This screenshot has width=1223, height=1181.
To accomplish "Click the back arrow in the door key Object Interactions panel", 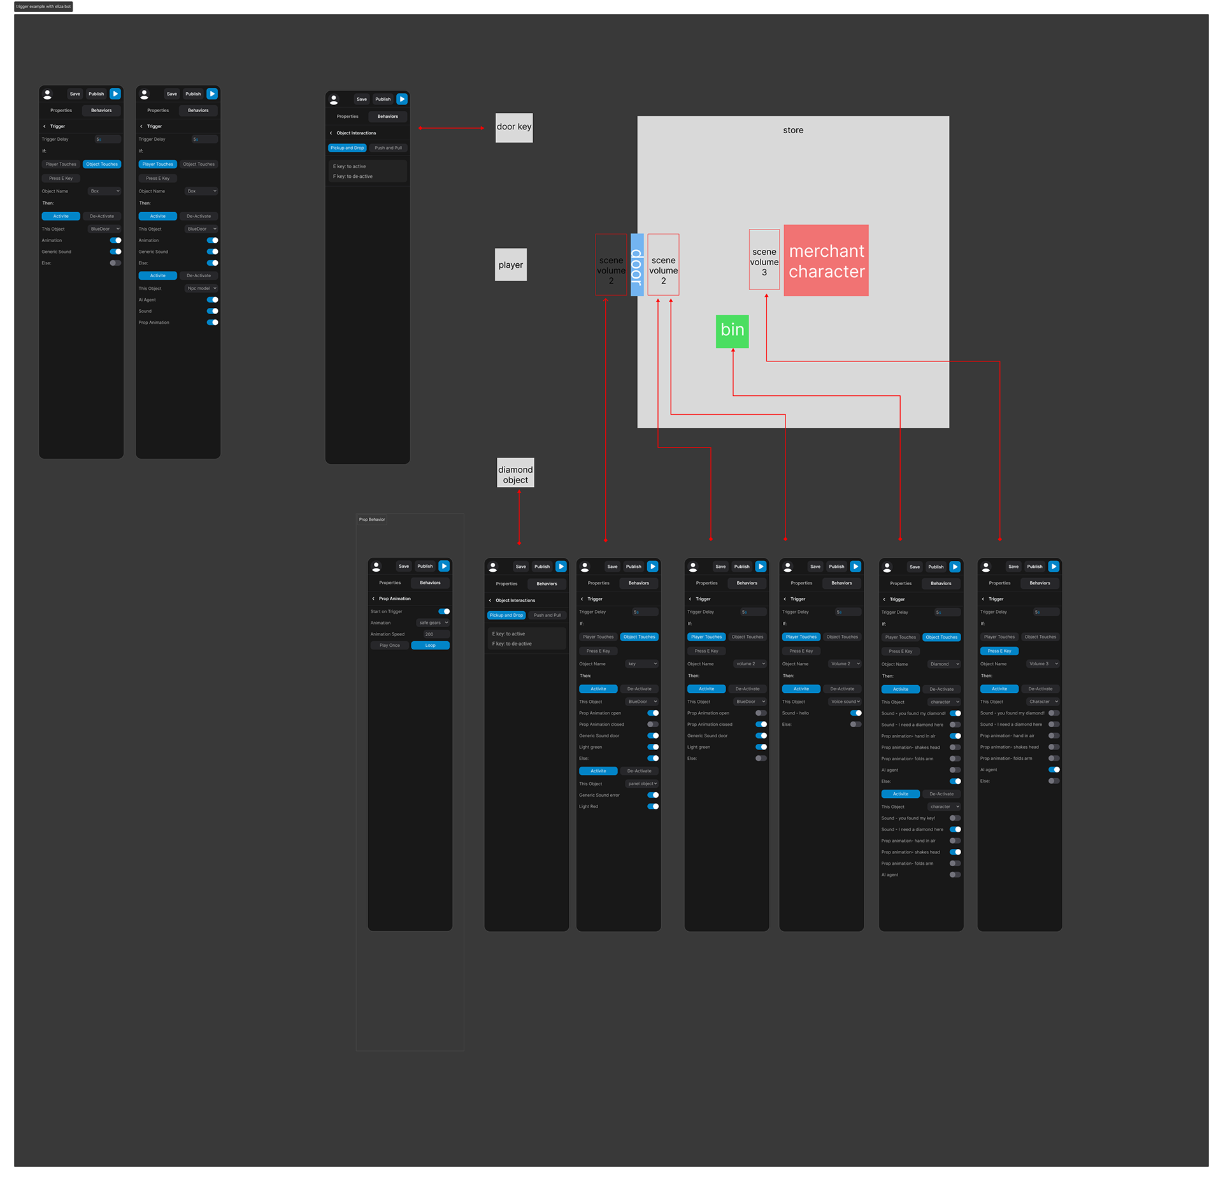I will (331, 133).
